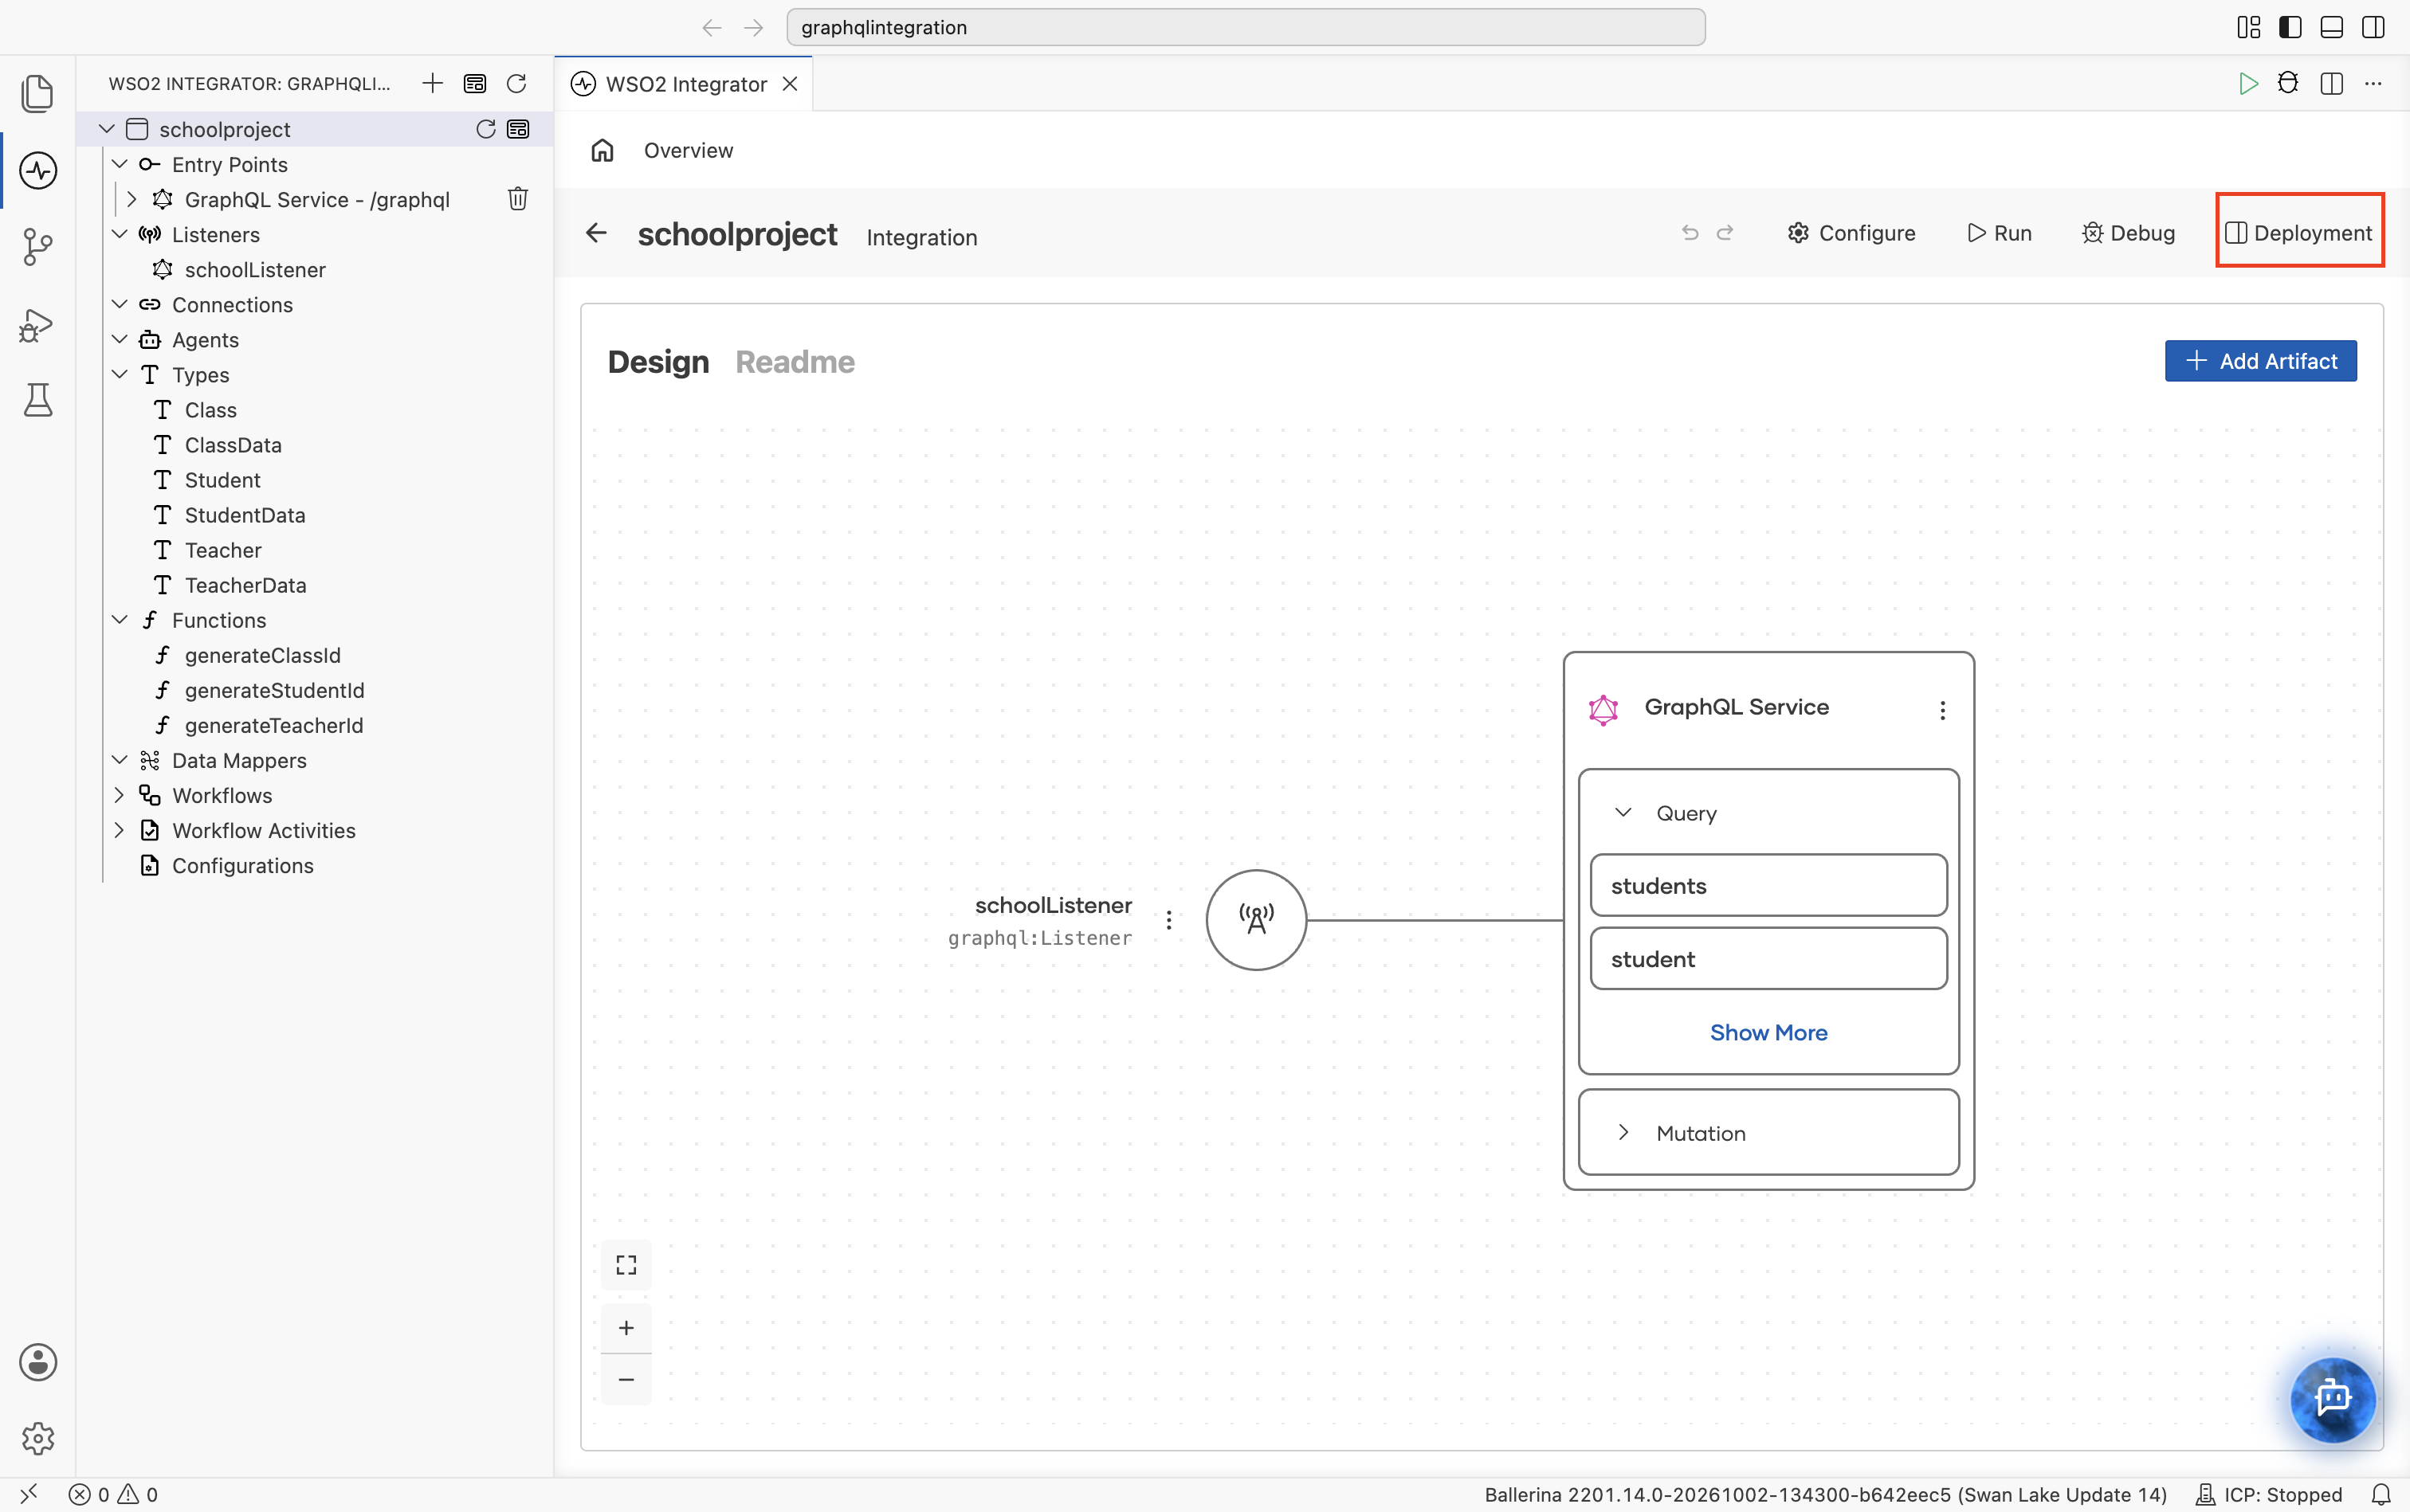Screen dimensions: 2410x1512
Task: Toggle the bottom panel layout icon
Action: pyautogui.click(x=2331, y=27)
